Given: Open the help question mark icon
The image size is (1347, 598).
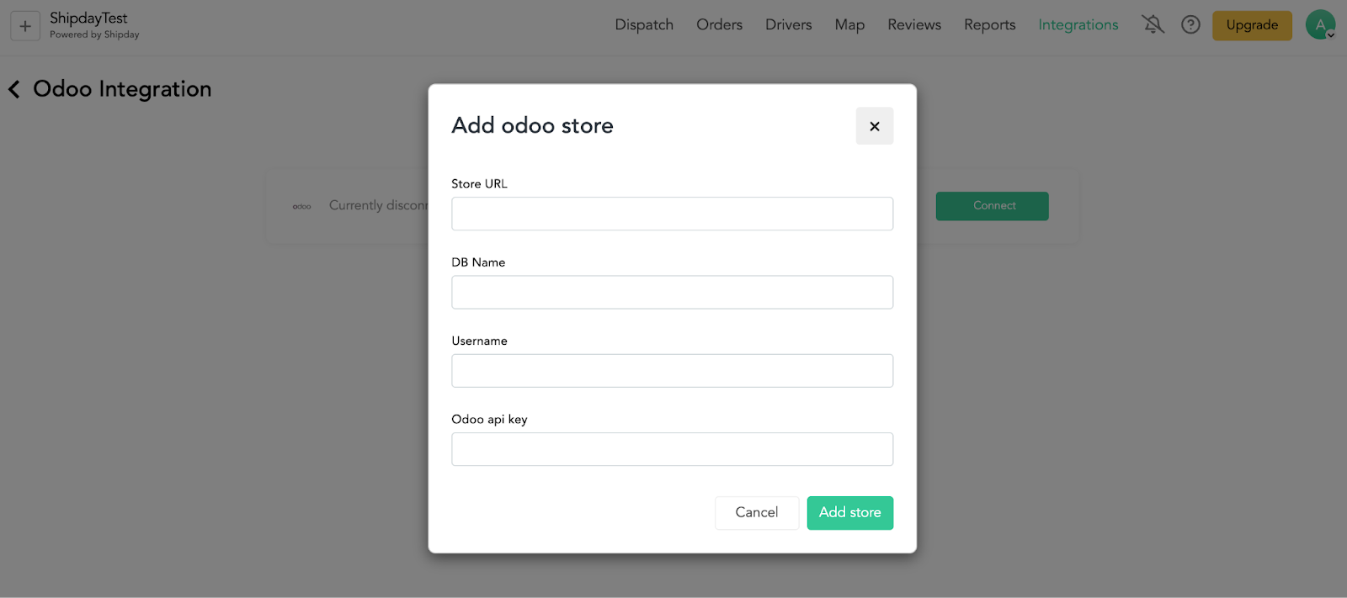Looking at the screenshot, I should [1190, 24].
